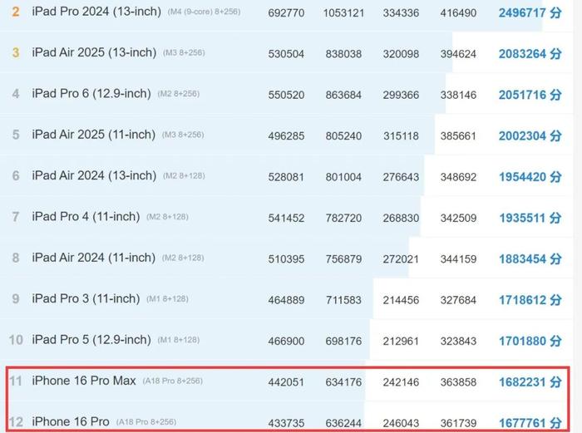
Task: Select rank number 3
Action: [15, 52]
